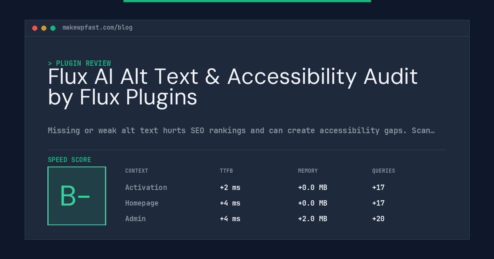Click the QUERIES column header
The image size is (494, 259).
click(384, 171)
